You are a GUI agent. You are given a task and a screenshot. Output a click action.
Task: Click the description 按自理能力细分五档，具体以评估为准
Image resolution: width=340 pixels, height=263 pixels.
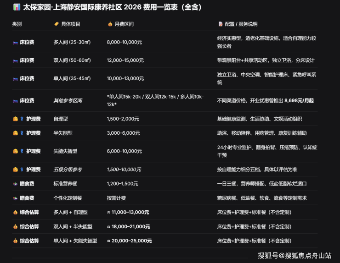pyautogui.click(x=257, y=170)
